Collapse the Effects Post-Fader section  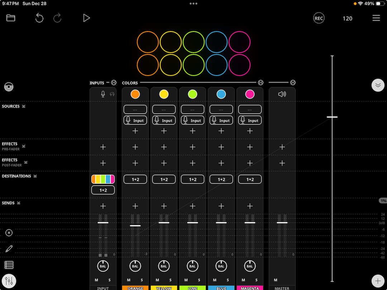(26, 162)
